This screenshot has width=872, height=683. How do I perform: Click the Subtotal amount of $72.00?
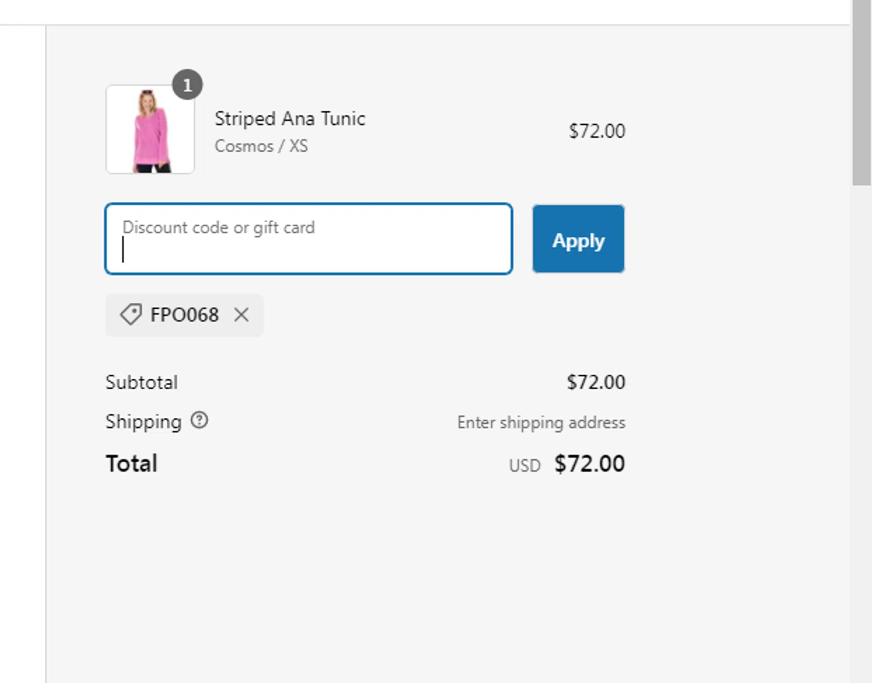coord(596,382)
